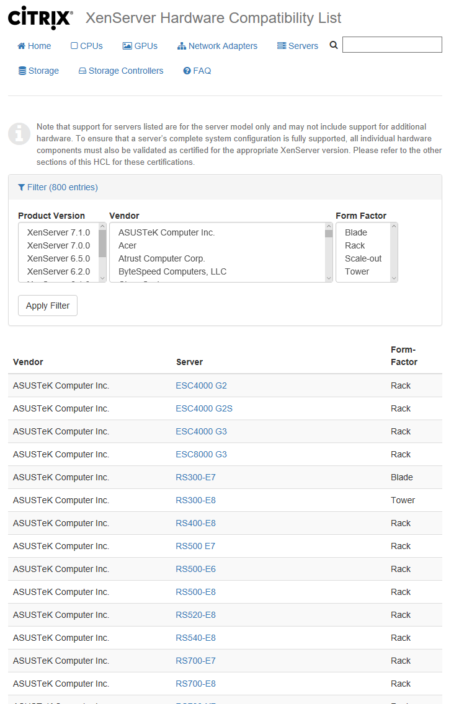Click the Home house icon

pos(21,46)
